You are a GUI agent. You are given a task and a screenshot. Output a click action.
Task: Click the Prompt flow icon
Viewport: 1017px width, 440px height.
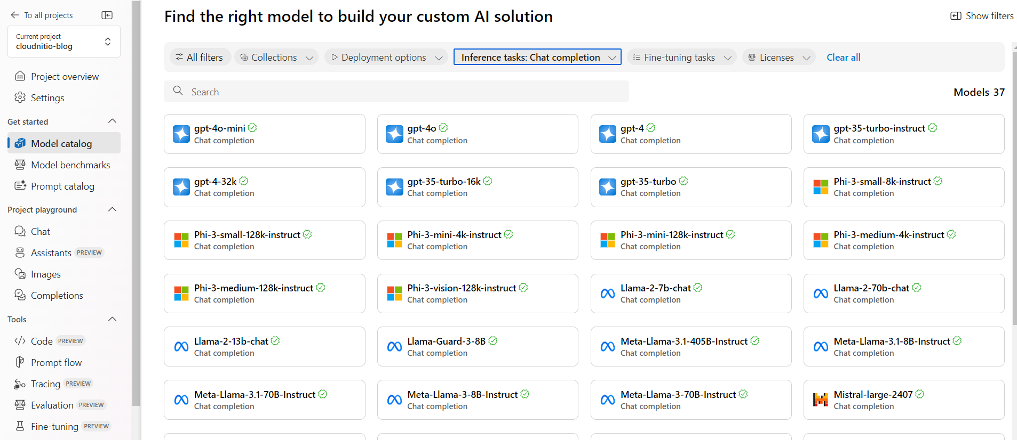[x=20, y=362]
